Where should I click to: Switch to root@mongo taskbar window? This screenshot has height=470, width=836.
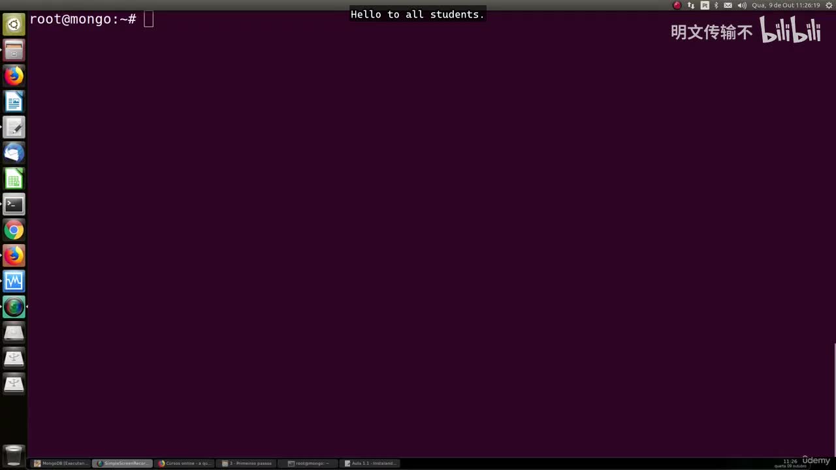coord(309,463)
